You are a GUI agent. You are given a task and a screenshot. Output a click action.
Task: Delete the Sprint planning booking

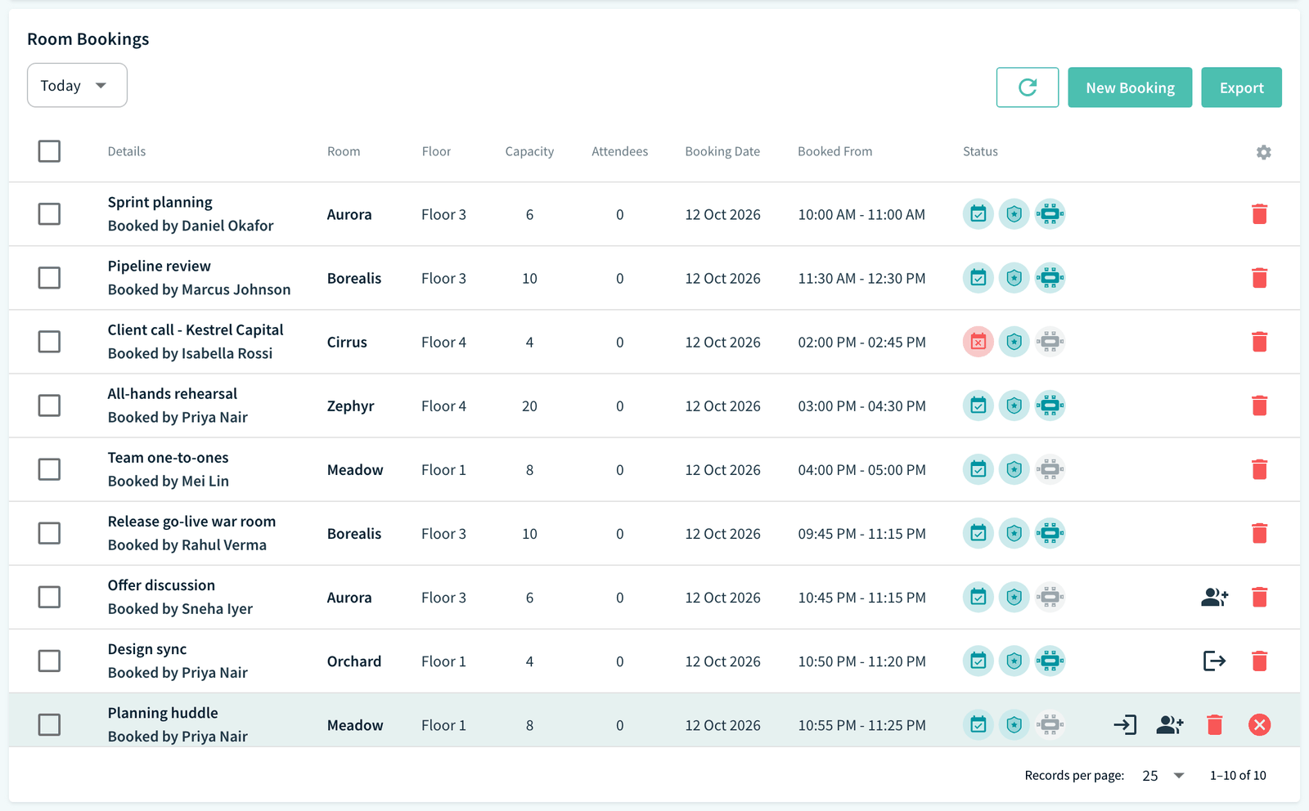pos(1260,214)
